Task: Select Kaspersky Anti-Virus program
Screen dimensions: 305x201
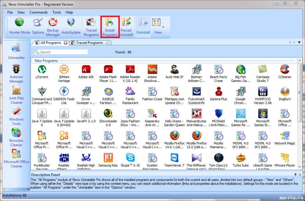Action: click(x=152, y=118)
